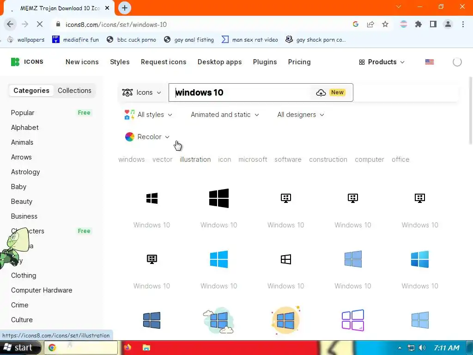The width and height of the screenshot is (473, 355).
Task: Click the software tag
Action: point(288,159)
